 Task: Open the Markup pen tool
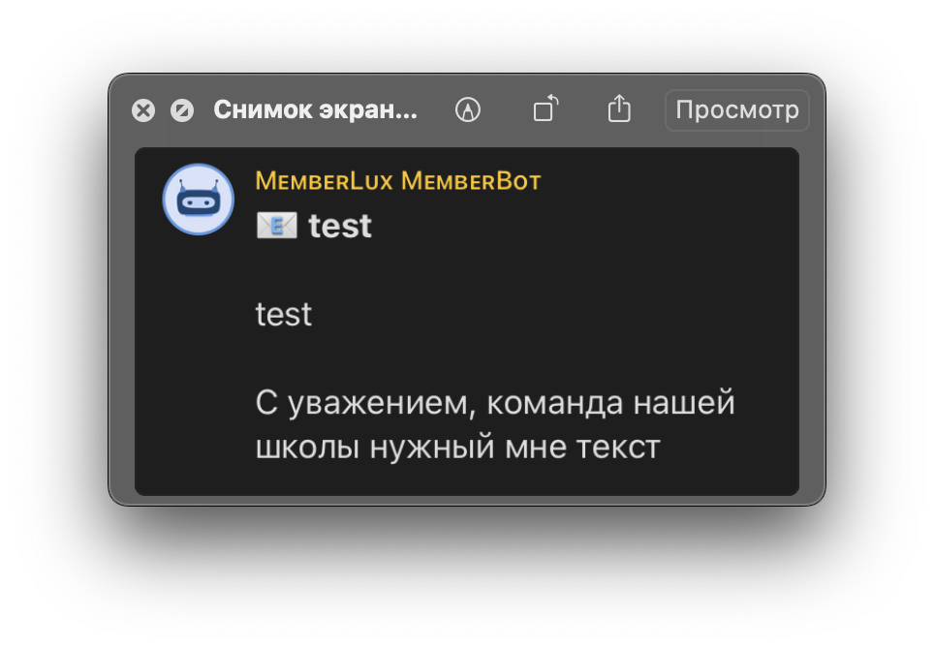point(468,109)
